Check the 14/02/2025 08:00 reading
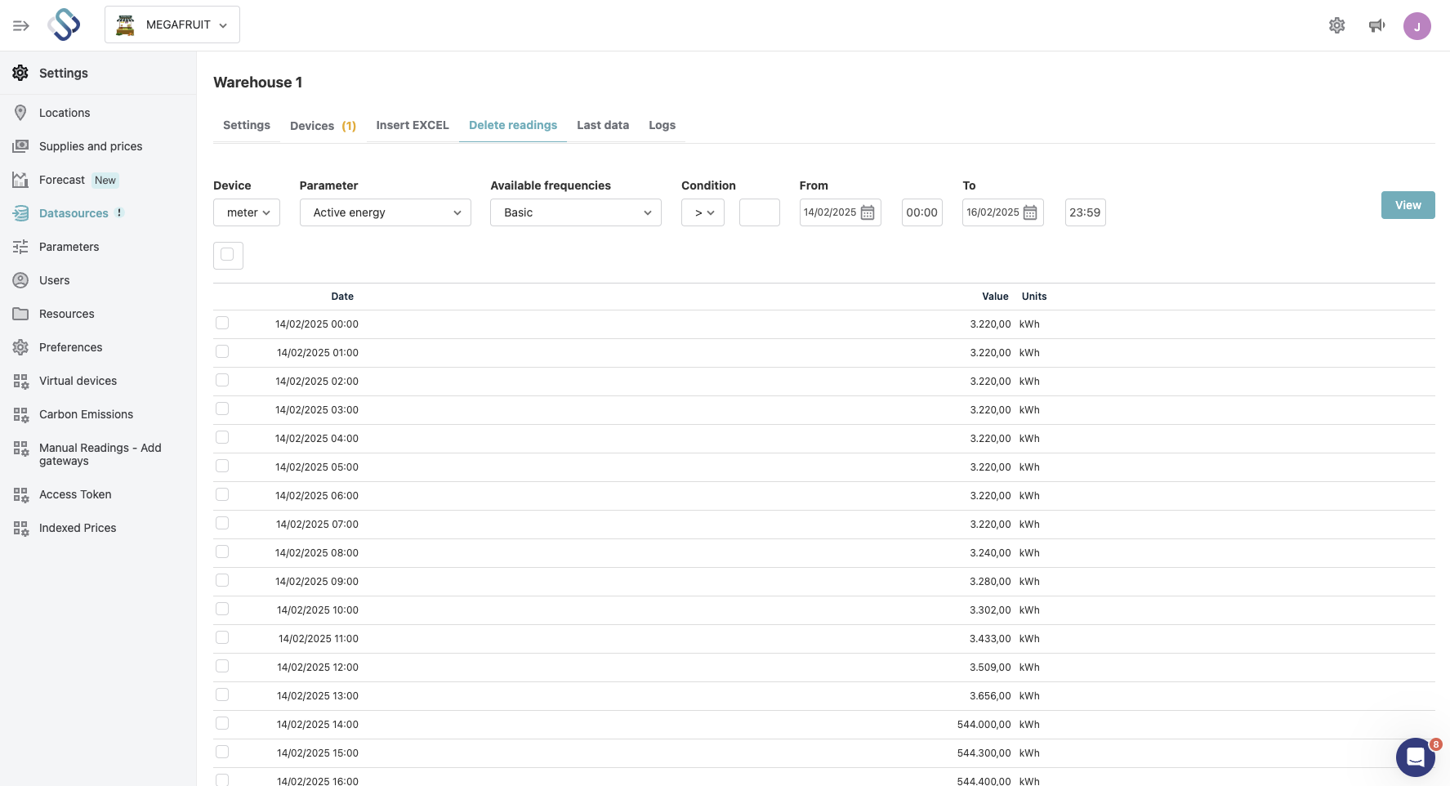 [222, 552]
